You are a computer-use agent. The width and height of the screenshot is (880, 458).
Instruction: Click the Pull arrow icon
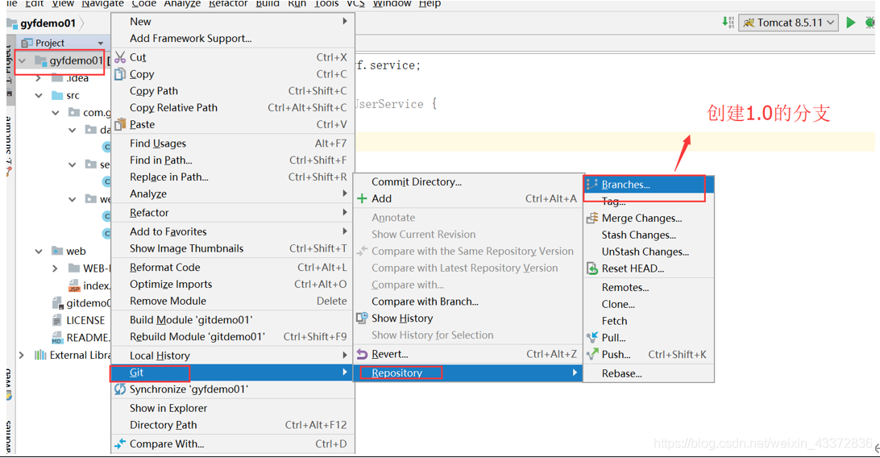592,338
